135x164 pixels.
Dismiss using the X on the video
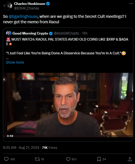point(4,79)
